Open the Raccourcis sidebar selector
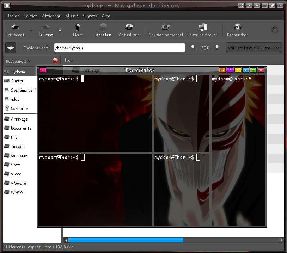 pyautogui.click(x=18, y=61)
